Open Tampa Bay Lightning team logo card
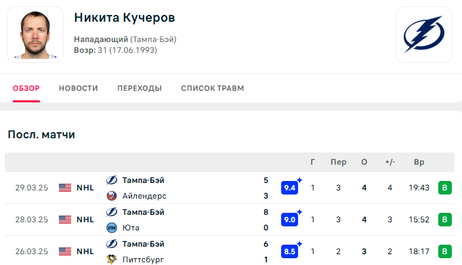 click(423, 35)
